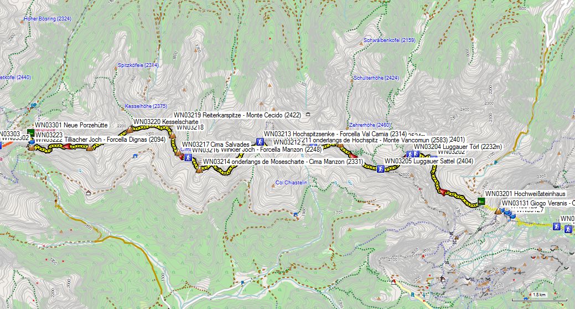The width and height of the screenshot is (575, 309).
Task: Select the summit icon at Giogo Veranis
Action: click(498, 211)
